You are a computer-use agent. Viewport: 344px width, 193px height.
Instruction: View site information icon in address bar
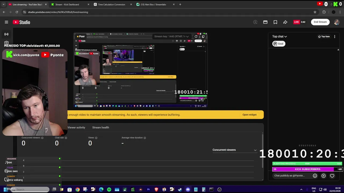(24, 12)
